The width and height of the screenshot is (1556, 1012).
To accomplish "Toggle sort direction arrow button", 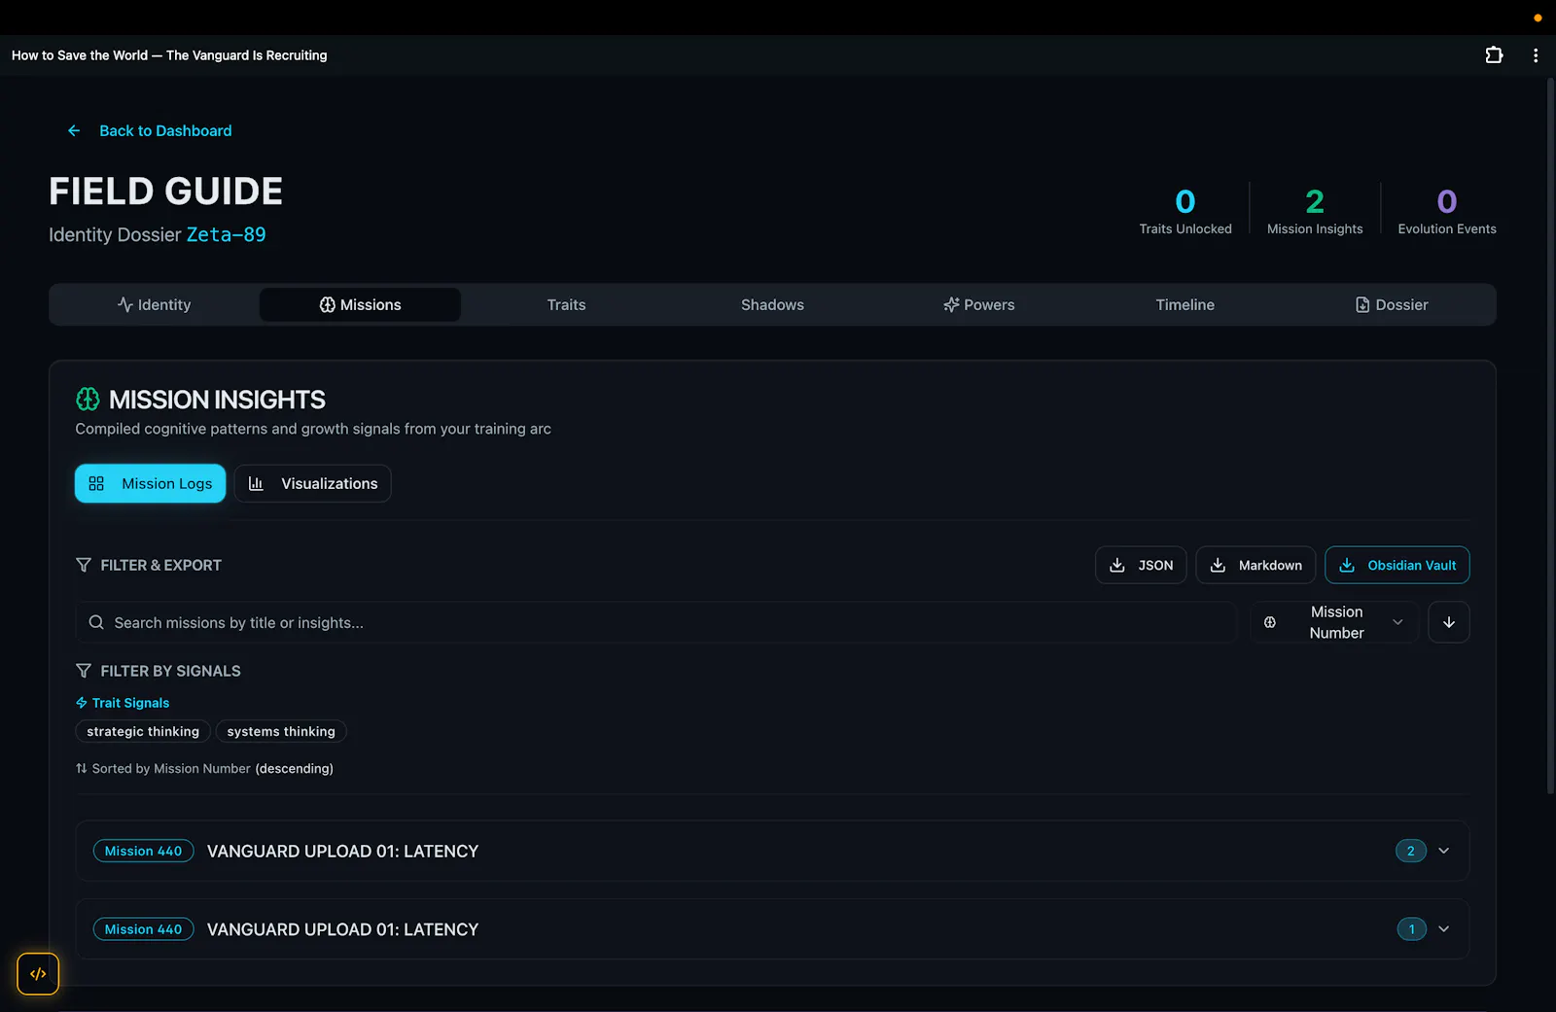I will (x=1448, y=622).
